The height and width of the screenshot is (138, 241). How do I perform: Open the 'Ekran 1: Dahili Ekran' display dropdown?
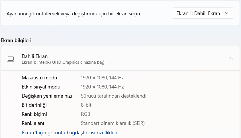click(x=203, y=13)
